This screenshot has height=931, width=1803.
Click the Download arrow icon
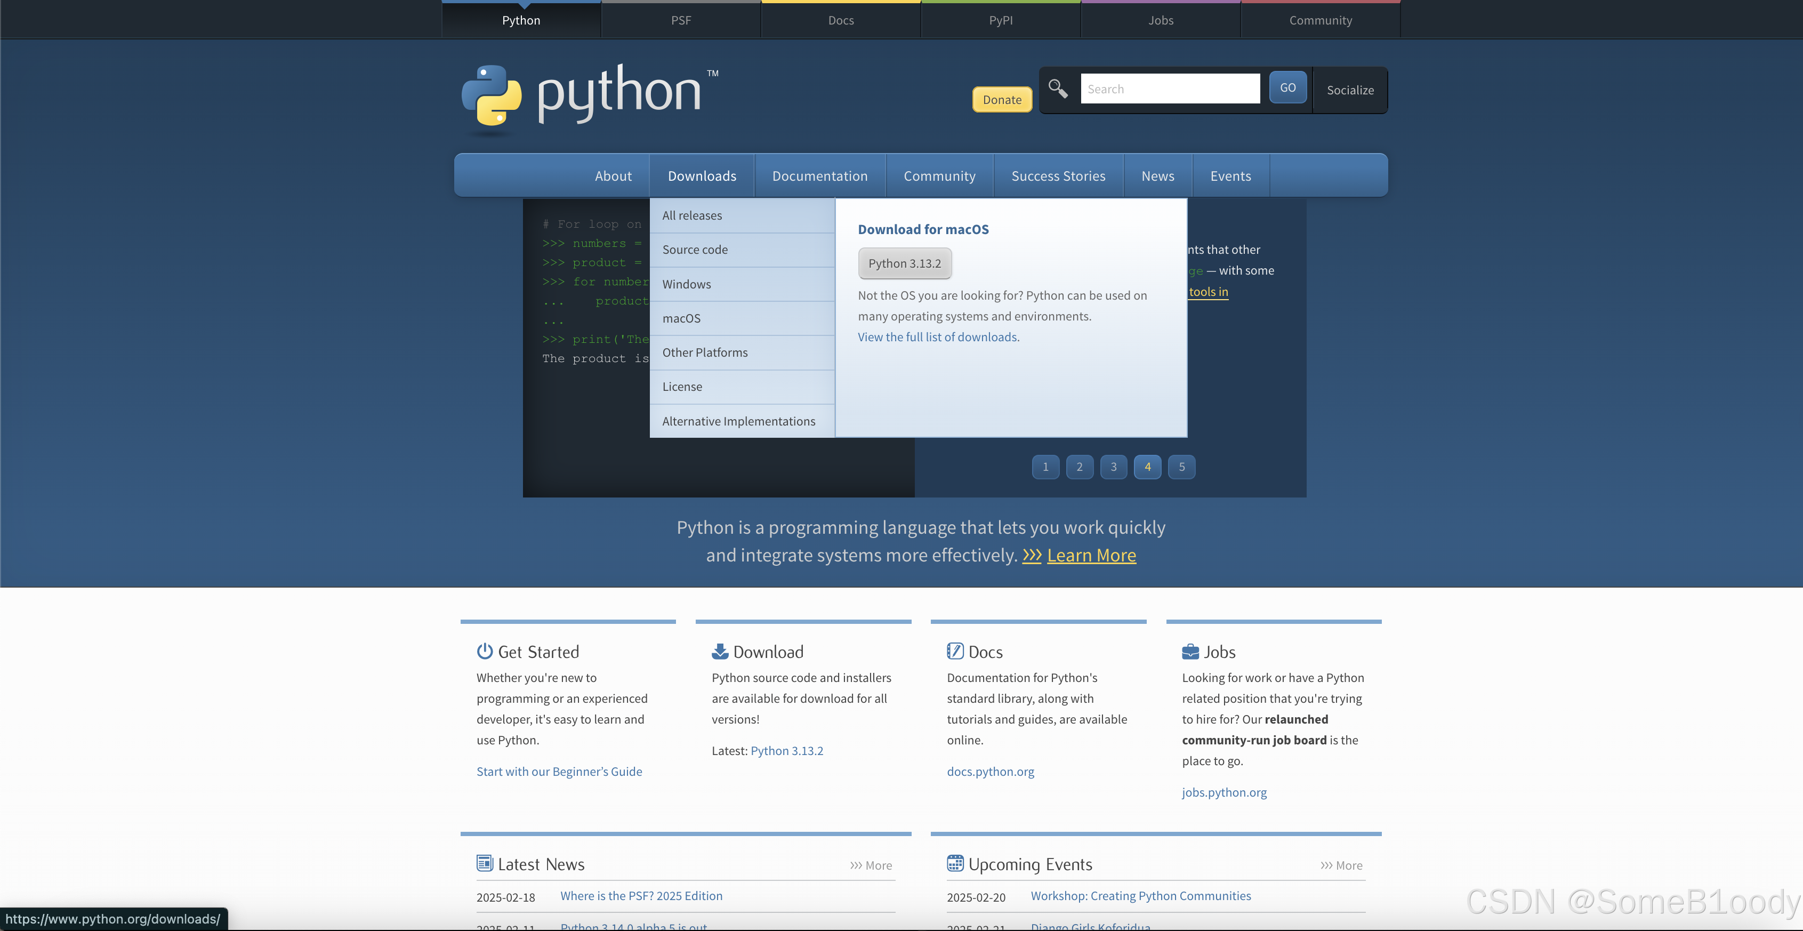pyautogui.click(x=720, y=651)
